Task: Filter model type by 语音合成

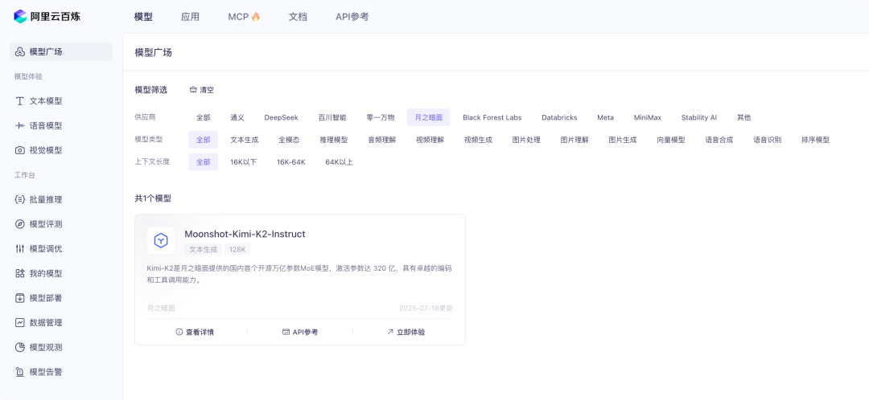Action: click(719, 140)
